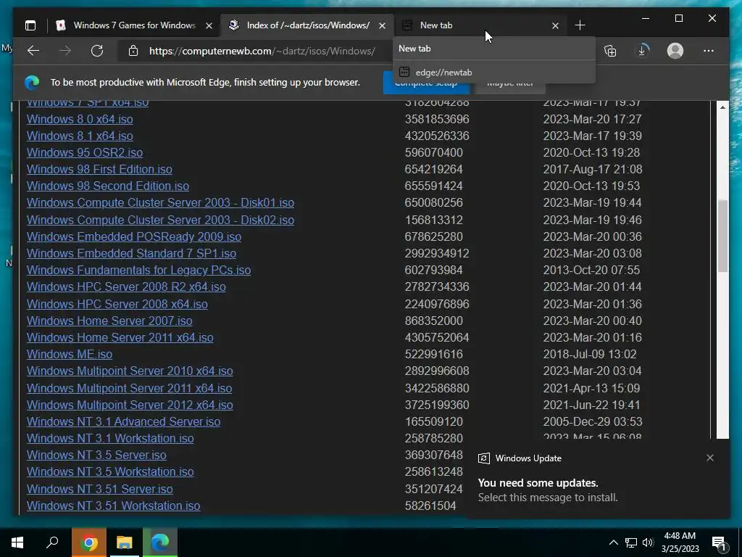Screen dimensions: 742x557
Task: Close the Windows 7 Games tab
Action: coord(209,25)
